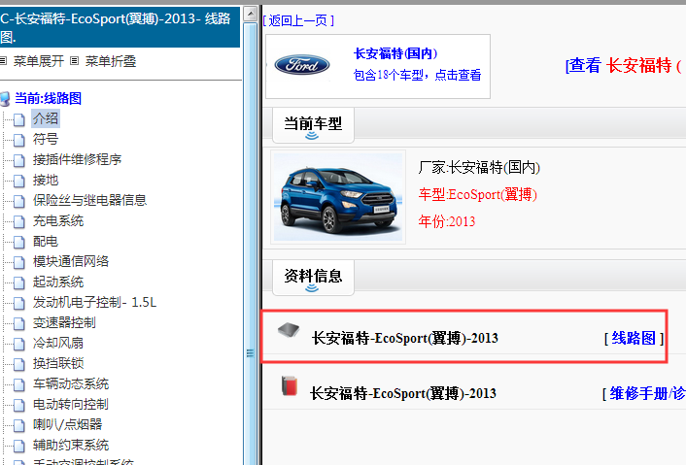Click the panel splitter grip handle
686x465 pixels.
click(251, 353)
